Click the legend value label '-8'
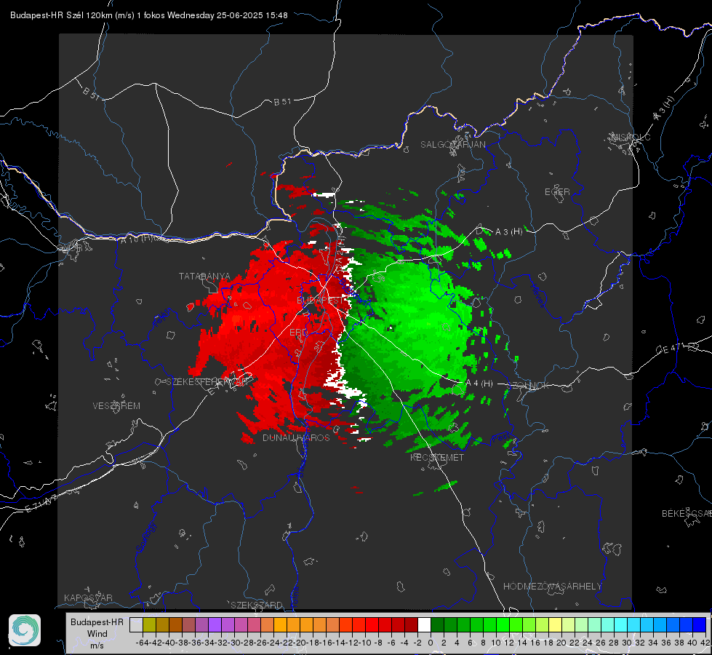This screenshot has width=712, height=655. point(378,643)
